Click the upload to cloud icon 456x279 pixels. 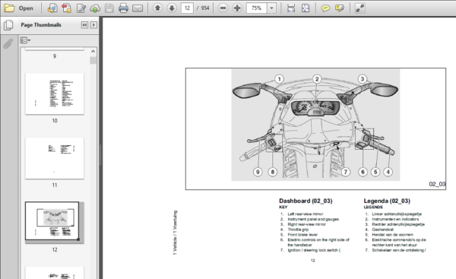[95, 8]
